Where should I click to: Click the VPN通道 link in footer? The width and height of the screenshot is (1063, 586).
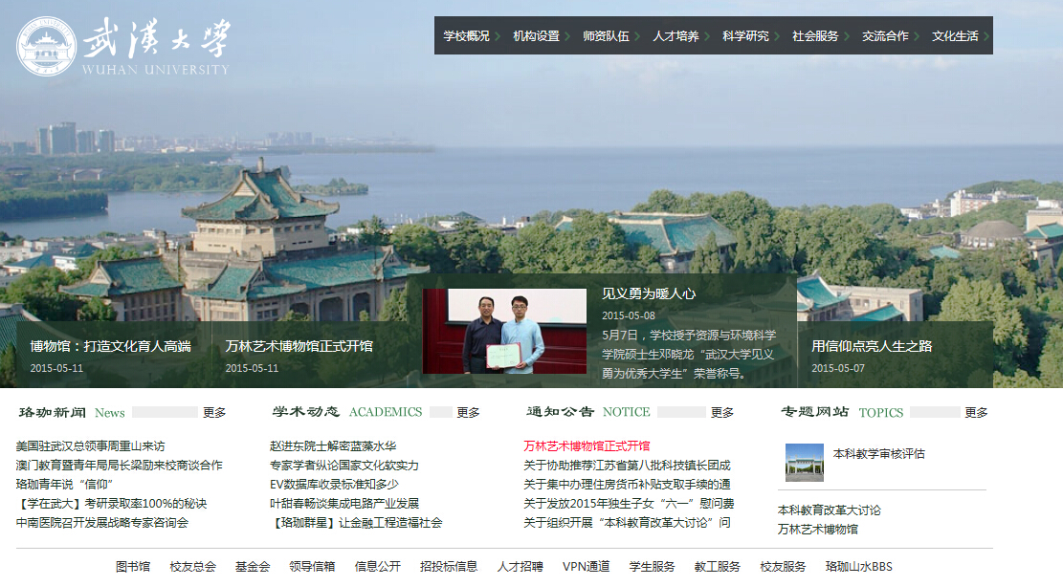tap(588, 566)
